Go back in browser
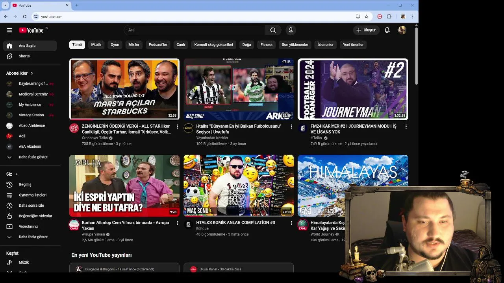Image resolution: width=504 pixels, height=283 pixels. pos(6,17)
